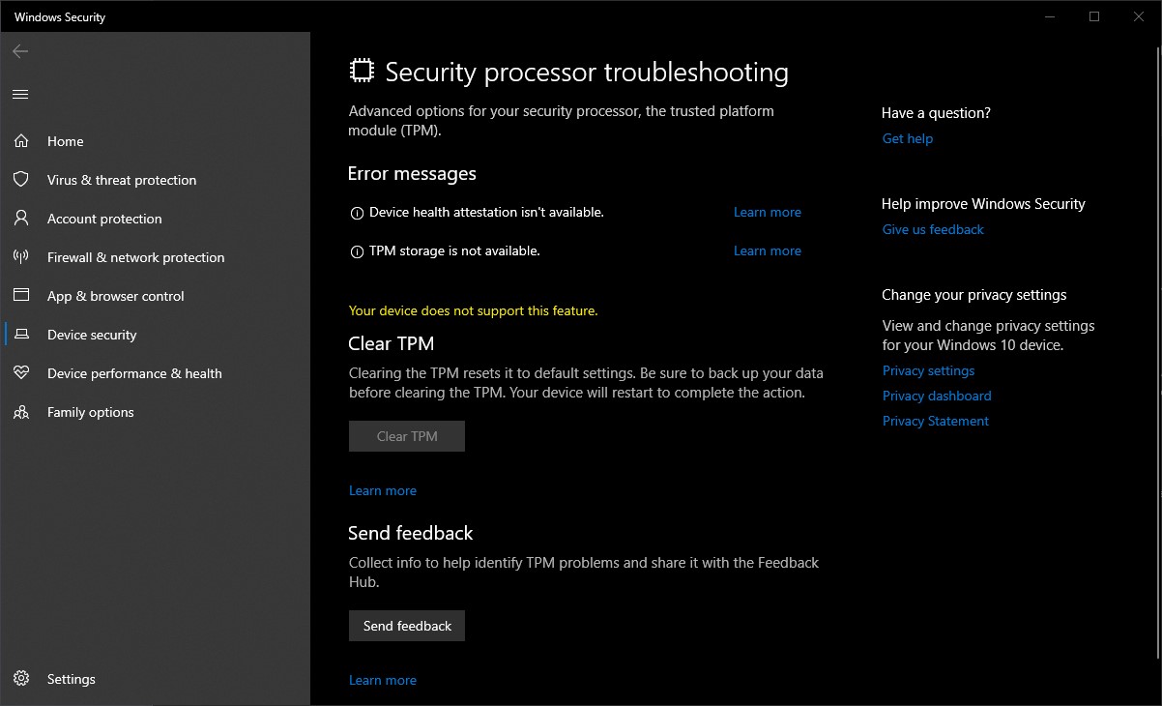Click the Device performance & health heart icon
This screenshot has height=706, width=1162.
(x=21, y=373)
